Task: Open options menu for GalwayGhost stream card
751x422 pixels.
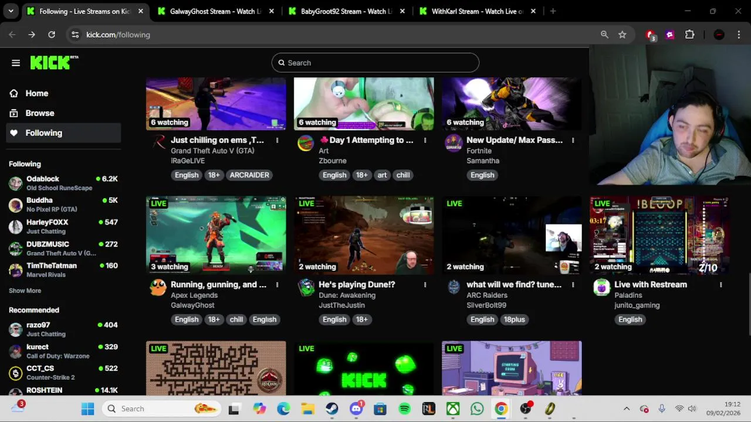Action: [277, 284]
